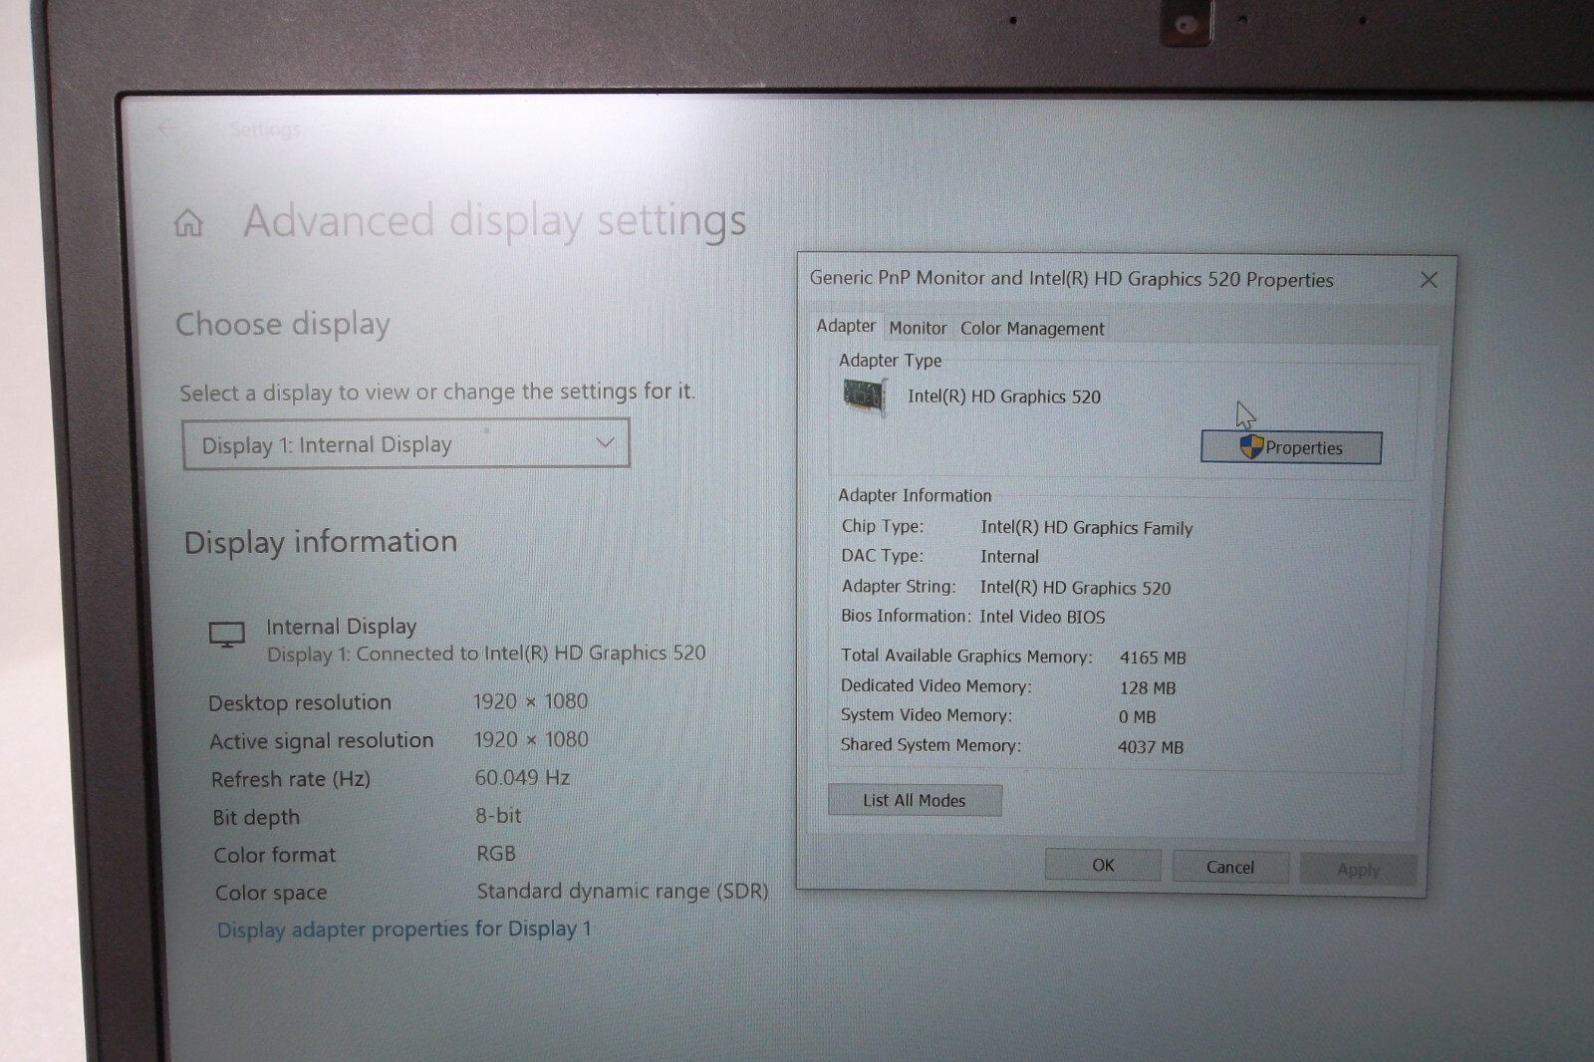Click the Display information heading
Viewport: 1594px width, 1062px height.
tap(321, 542)
